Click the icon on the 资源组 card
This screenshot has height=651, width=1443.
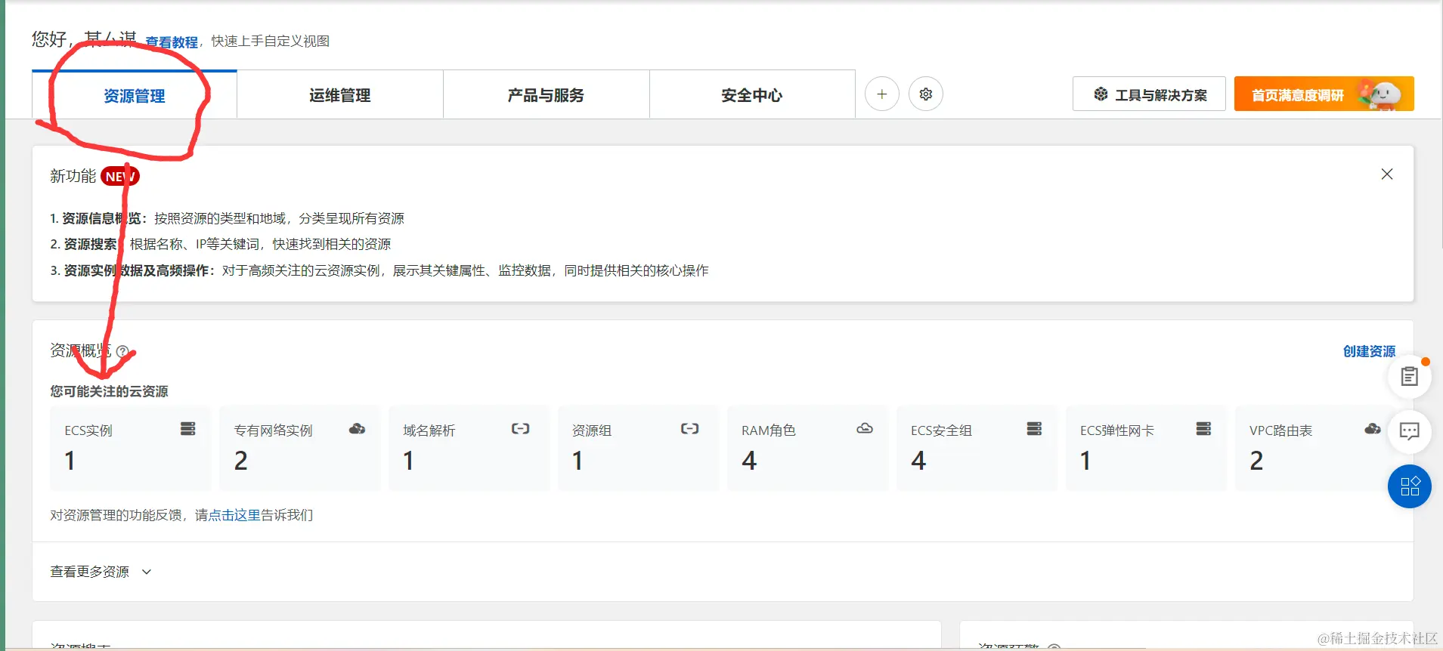click(x=690, y=429)
